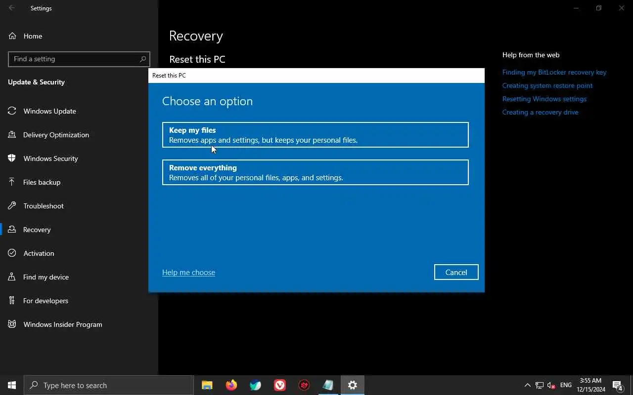Open the clock showing 3:55 AM
Viewport: 633px width, 395px height.
tap(590, 385)
